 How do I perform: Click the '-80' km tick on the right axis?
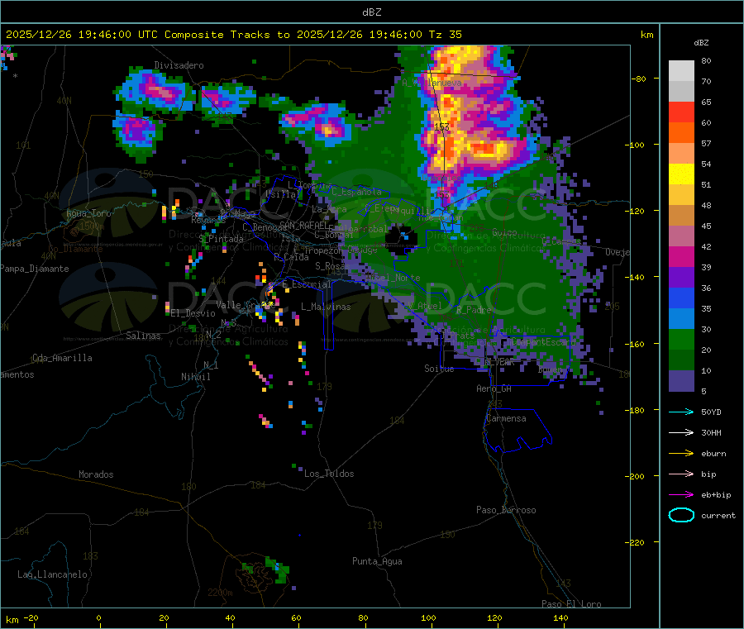click(x=639, y=79)
